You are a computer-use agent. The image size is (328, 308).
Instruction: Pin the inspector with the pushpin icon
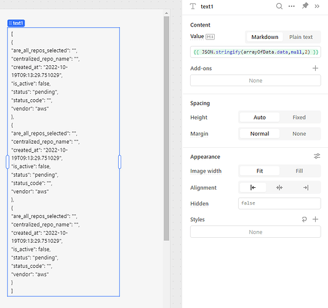(x=305, y=6)
